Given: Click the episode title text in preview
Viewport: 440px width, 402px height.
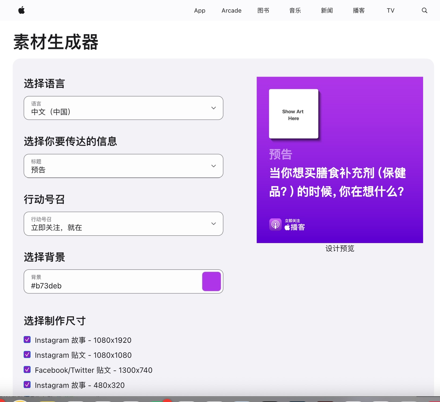Looking at the screenshot, I should coord(337,182).
